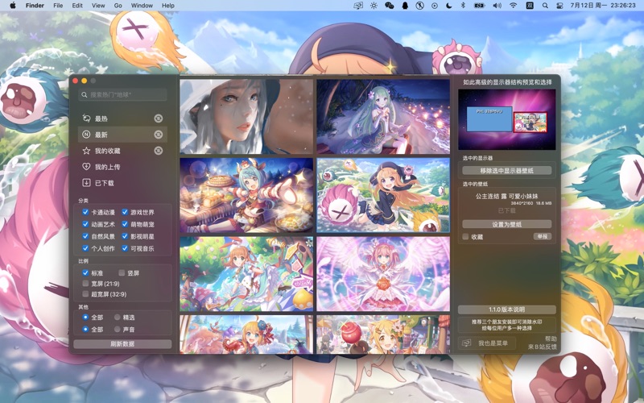644x403 pixels.
Task: Click the crescent moon Do Not Disturb icon
Action: pyautogui.click(x=449, y=6)
